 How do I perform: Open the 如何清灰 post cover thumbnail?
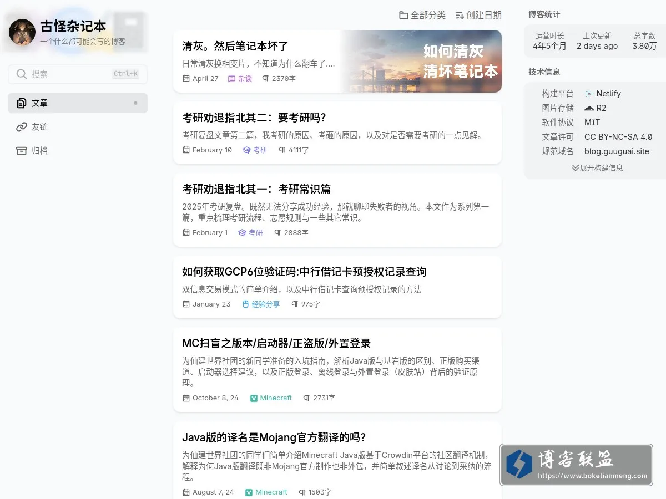pyautogui.click(x=421, y=61)
